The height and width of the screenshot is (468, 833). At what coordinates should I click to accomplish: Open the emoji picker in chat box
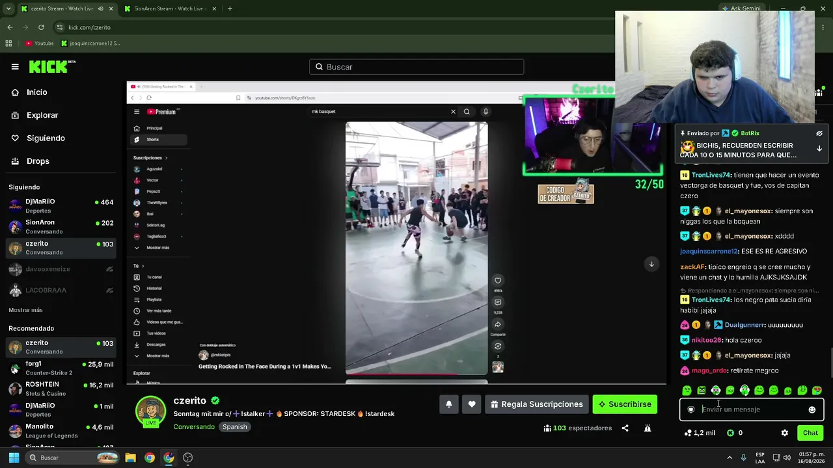(812, 409)
